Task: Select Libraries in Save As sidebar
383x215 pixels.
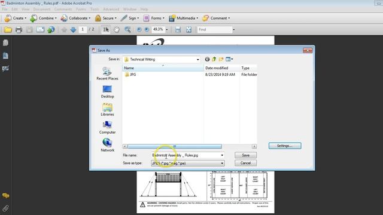Action: tap(107, 110)
